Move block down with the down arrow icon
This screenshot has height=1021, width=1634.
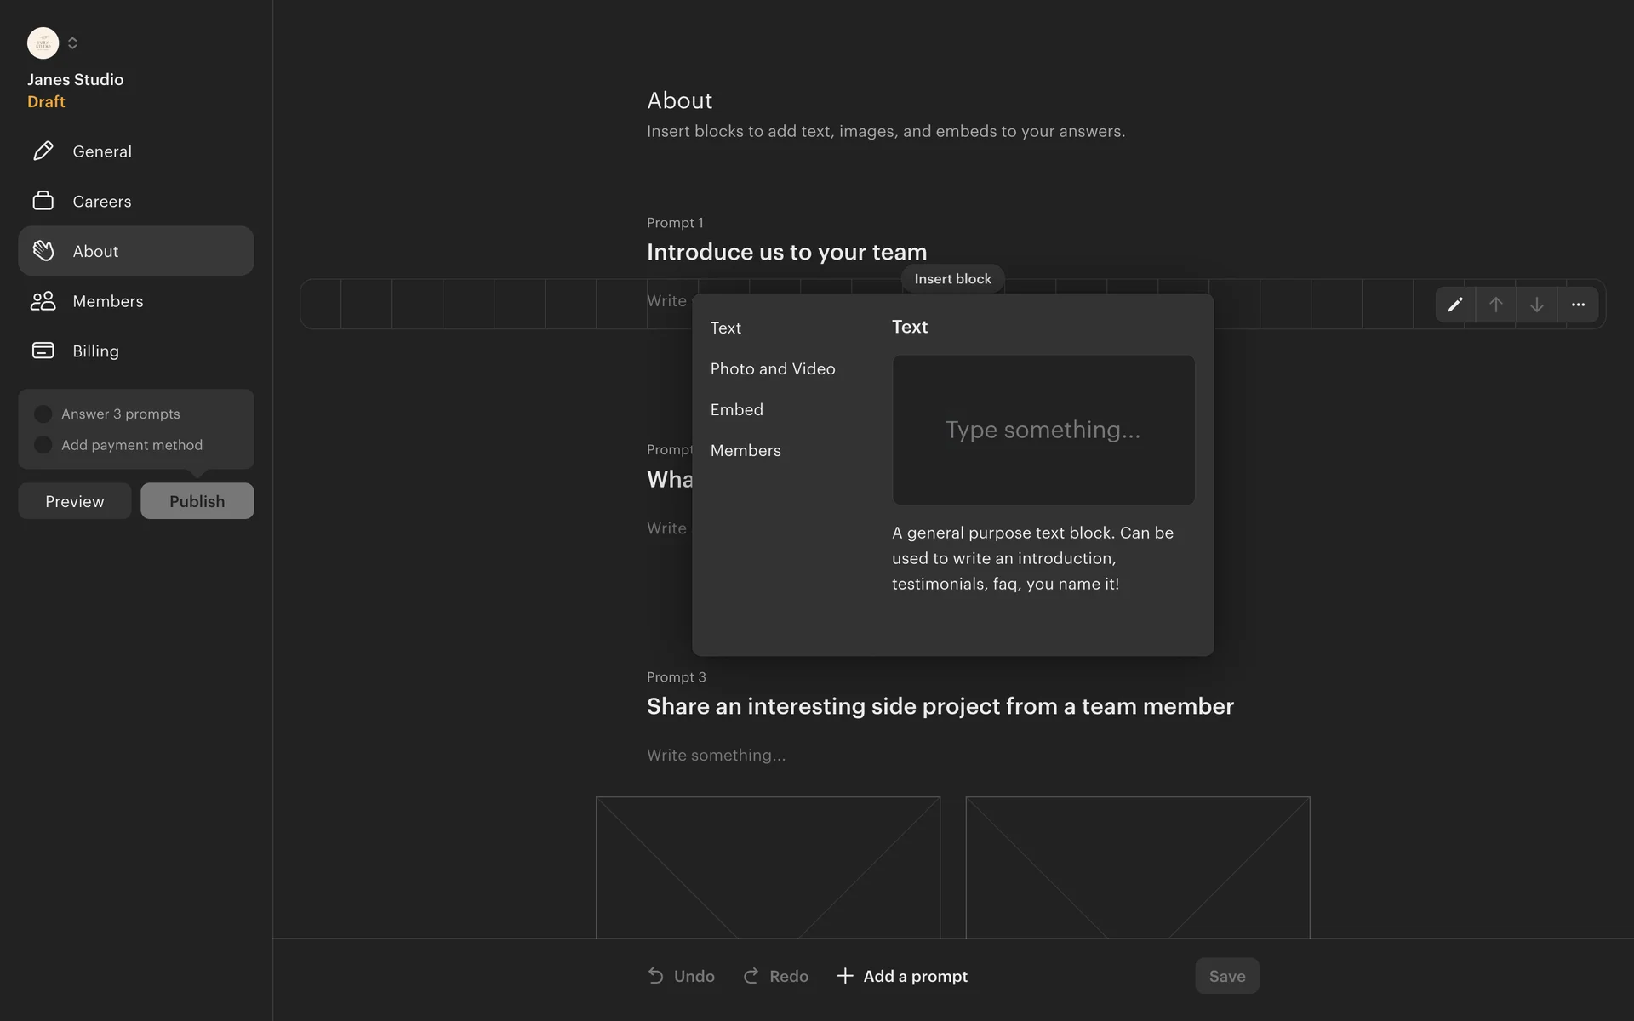click(1536, 305)
